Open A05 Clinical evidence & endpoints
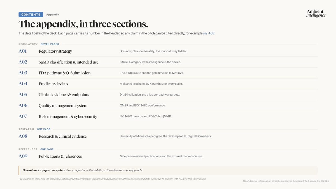The width and height of the screenshot is (336, 189). pyautogui.click(x=168, y=95)
